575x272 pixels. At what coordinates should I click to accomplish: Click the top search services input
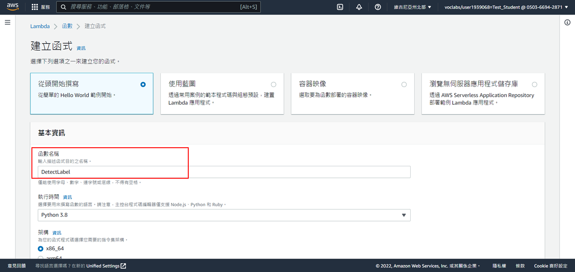(159, 7)
